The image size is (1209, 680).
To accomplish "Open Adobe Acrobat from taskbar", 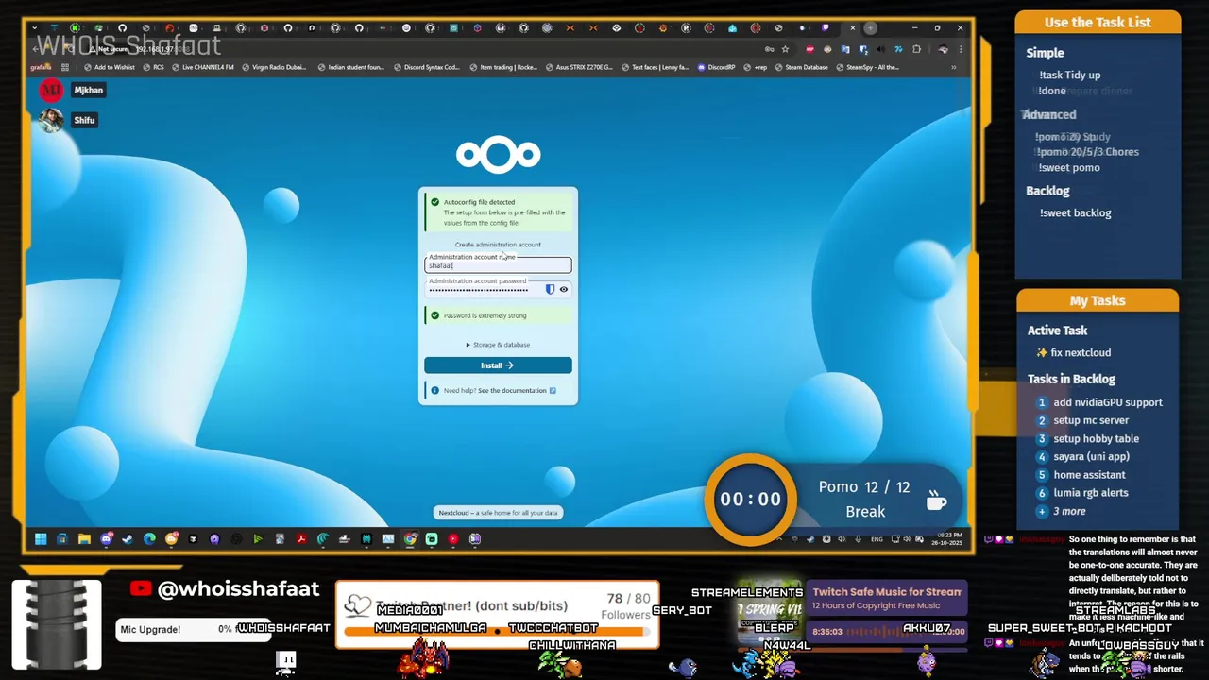I will [301, 539].
